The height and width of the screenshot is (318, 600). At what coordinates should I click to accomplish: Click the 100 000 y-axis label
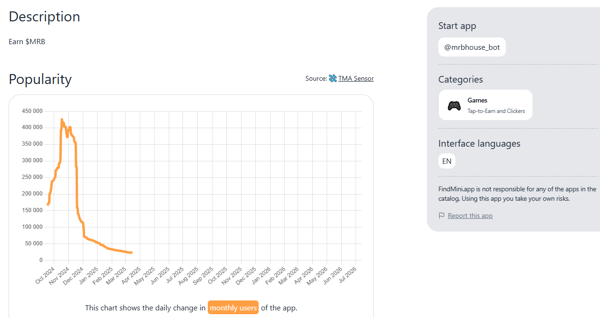(x=32, y=227)
